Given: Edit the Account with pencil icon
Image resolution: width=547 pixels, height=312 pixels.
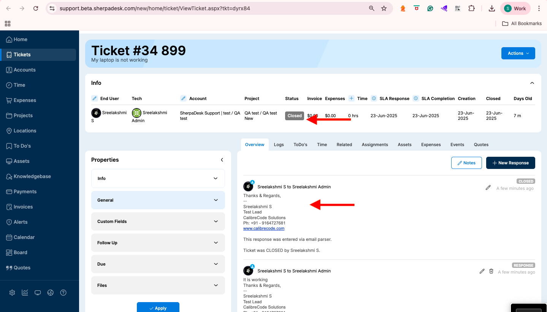Looking at the screenshot, I should [x=183, y=99].
